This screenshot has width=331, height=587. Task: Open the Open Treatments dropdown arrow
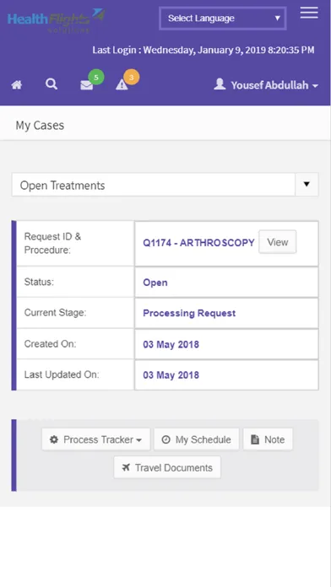307,184
